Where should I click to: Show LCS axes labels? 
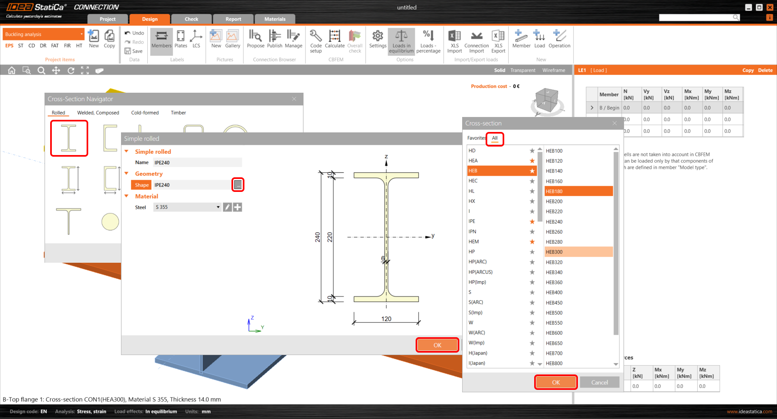196,40
